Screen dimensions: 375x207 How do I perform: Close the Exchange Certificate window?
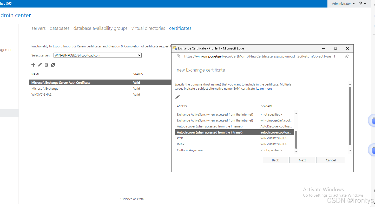click(347, 48)
